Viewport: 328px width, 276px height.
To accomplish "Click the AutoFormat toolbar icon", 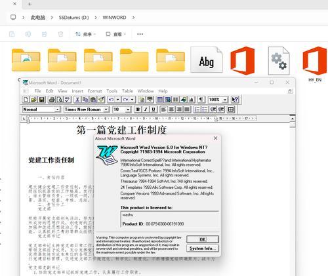I will 142,100.
